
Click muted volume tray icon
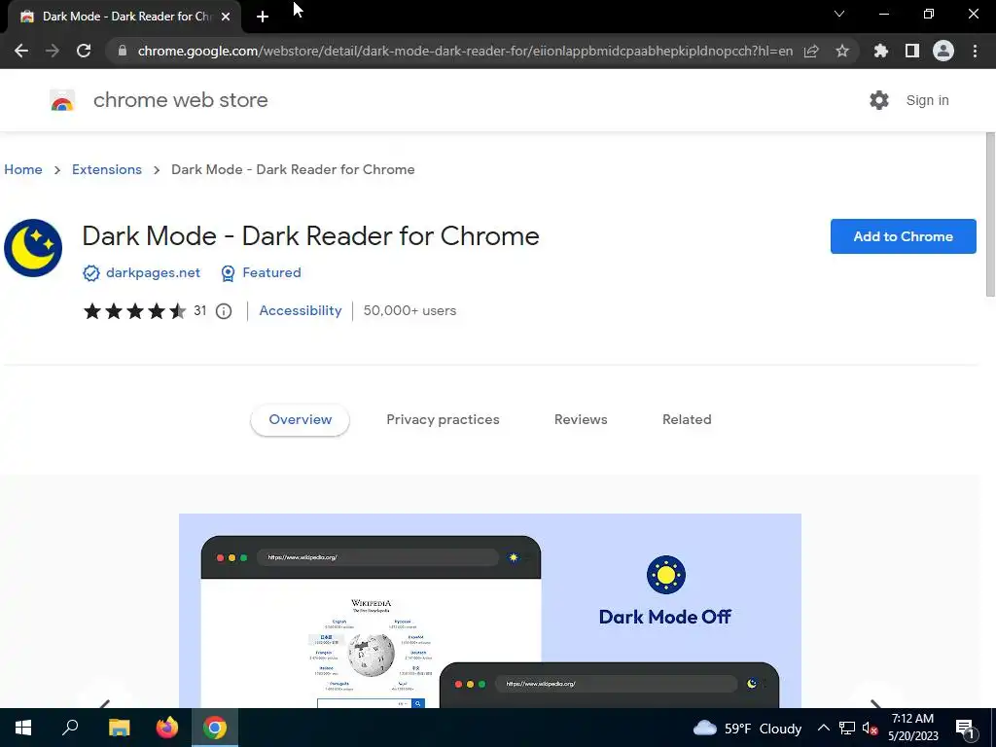(870, 728)
